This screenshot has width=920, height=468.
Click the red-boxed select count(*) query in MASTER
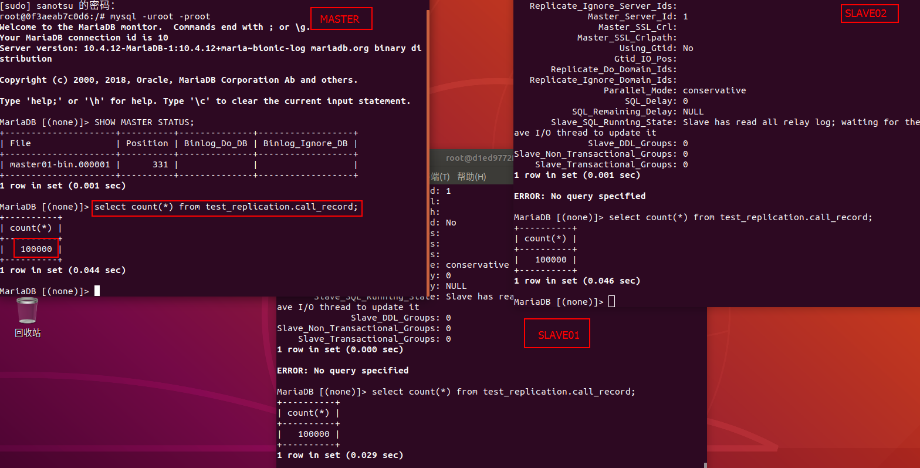226,207
